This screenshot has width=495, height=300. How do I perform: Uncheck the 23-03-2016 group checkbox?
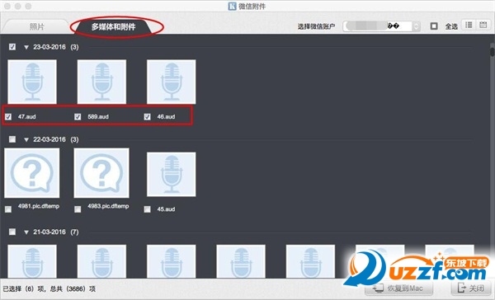coord(12,47)
